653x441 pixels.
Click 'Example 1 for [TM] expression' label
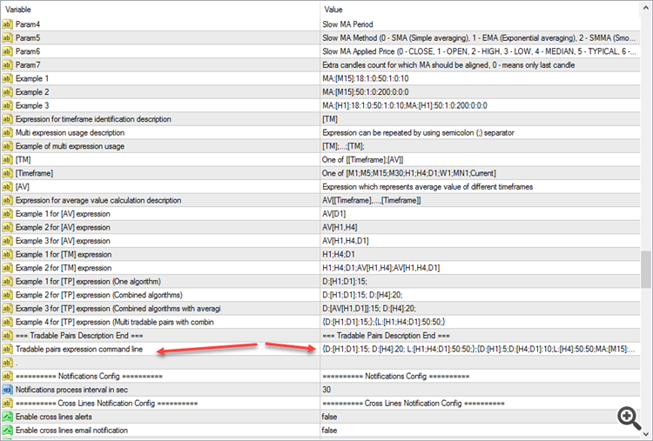(64, 255)
